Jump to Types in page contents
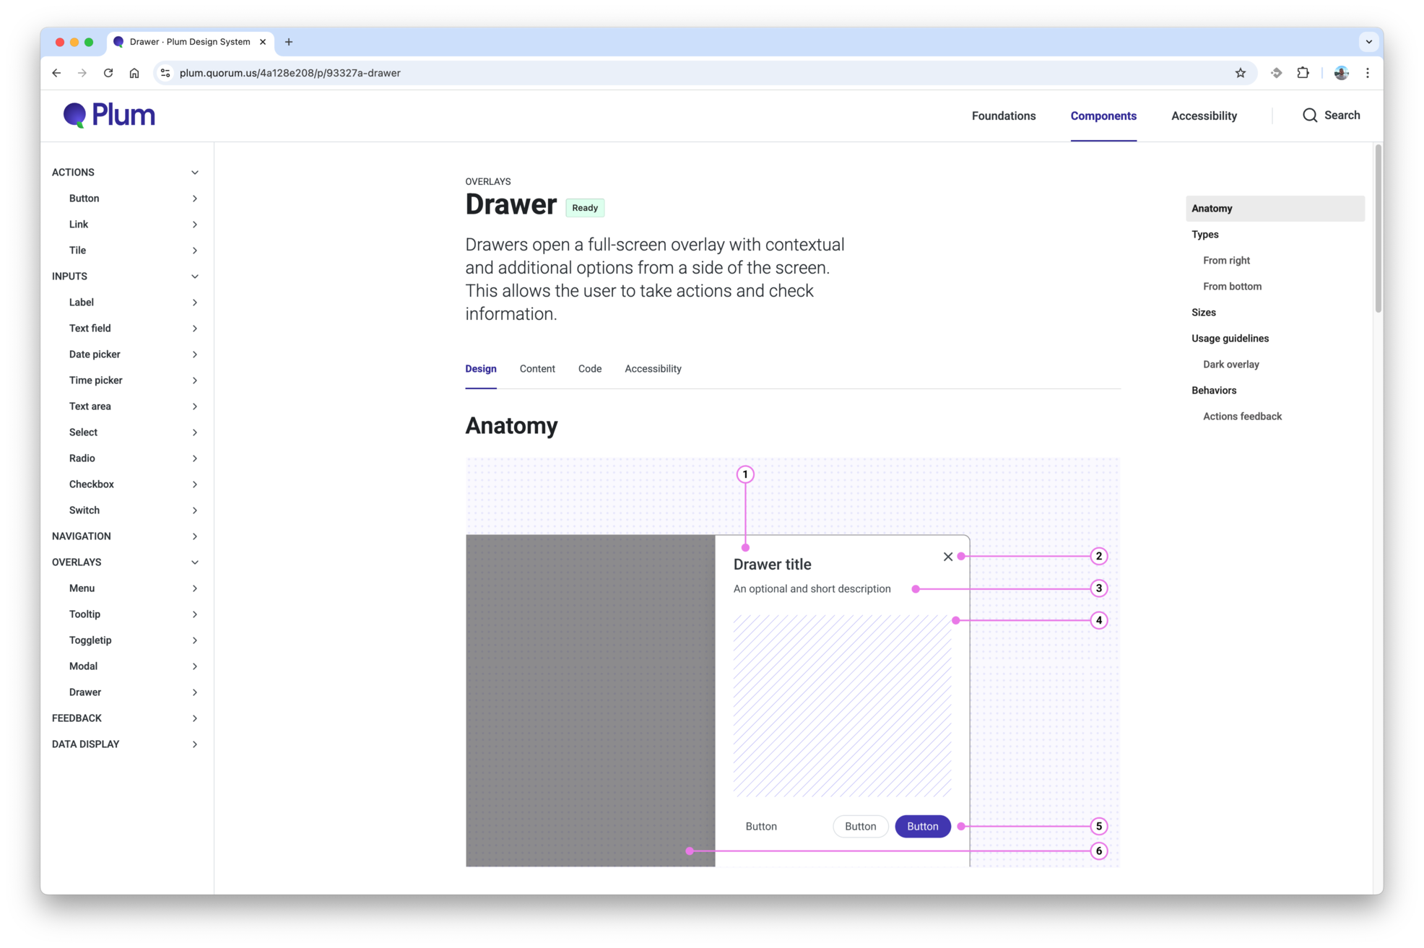 point(1205,235)
